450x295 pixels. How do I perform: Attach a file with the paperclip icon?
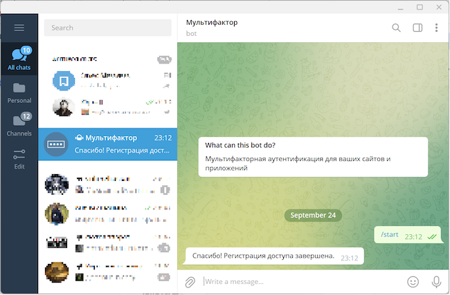(190, 282)
